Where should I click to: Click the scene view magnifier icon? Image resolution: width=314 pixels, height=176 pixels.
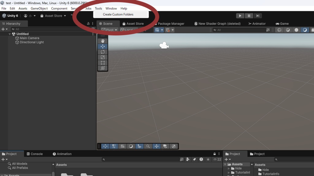pyautogui.click(x=148, y=146)
